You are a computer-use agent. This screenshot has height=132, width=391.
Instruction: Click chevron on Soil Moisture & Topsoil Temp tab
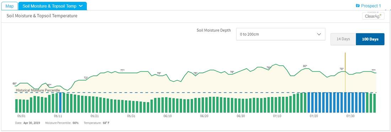pyautogui.click(x=81, y=6)
